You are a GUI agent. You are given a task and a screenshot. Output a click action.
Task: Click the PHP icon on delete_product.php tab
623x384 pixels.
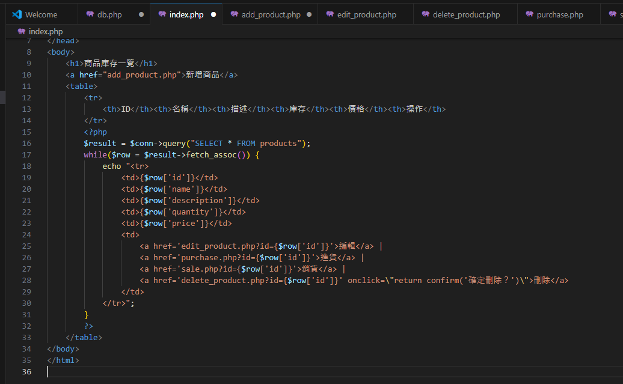point(426,14)
